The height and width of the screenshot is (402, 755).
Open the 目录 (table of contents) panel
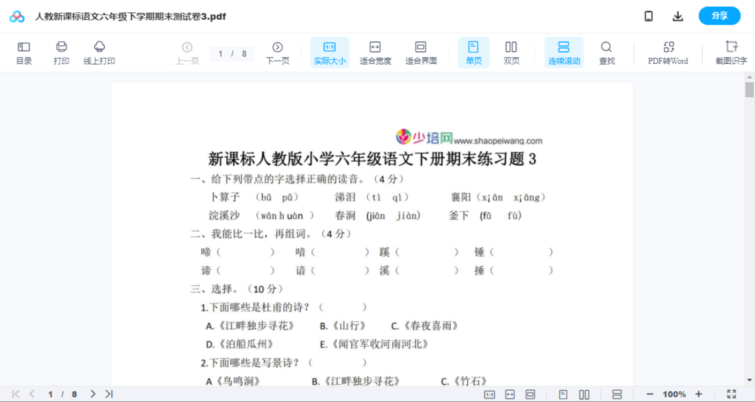click(x=24, y=52)
